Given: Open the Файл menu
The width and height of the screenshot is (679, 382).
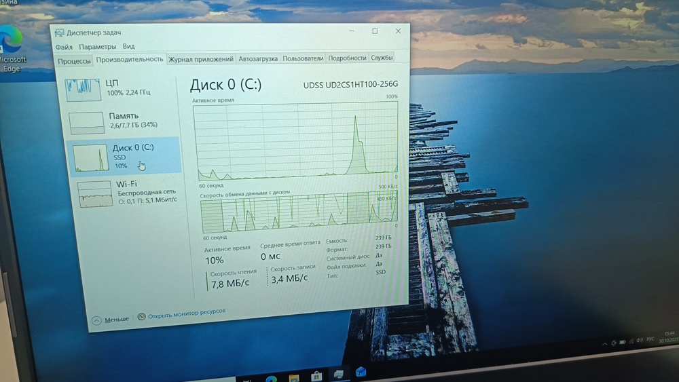Looking at the screenshot, I should pos(64,47).
